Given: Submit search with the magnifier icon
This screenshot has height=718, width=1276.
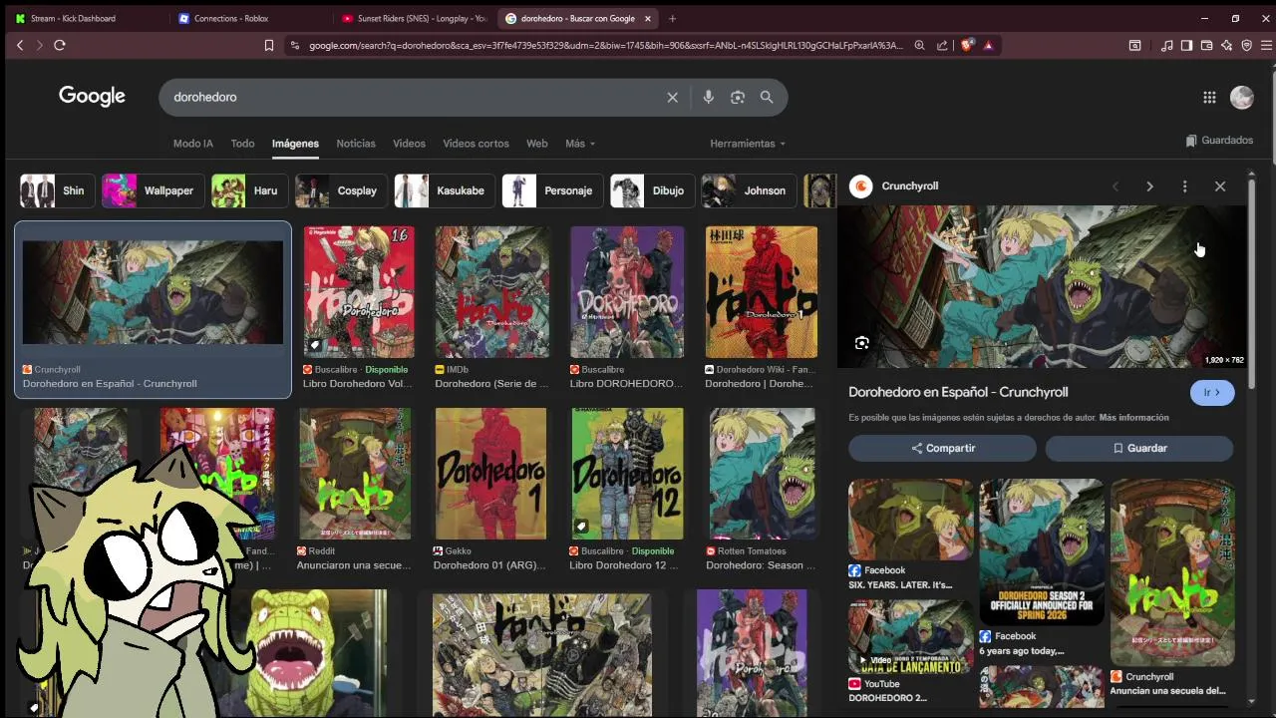Looking at the screenshot, I should 767,97.
